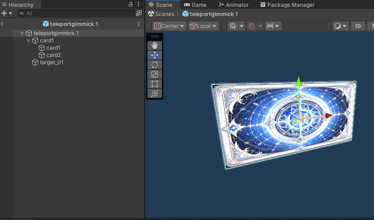The image size is (374, 220).
Task: Select the Scale tool
Action: [x=155, y=74]
